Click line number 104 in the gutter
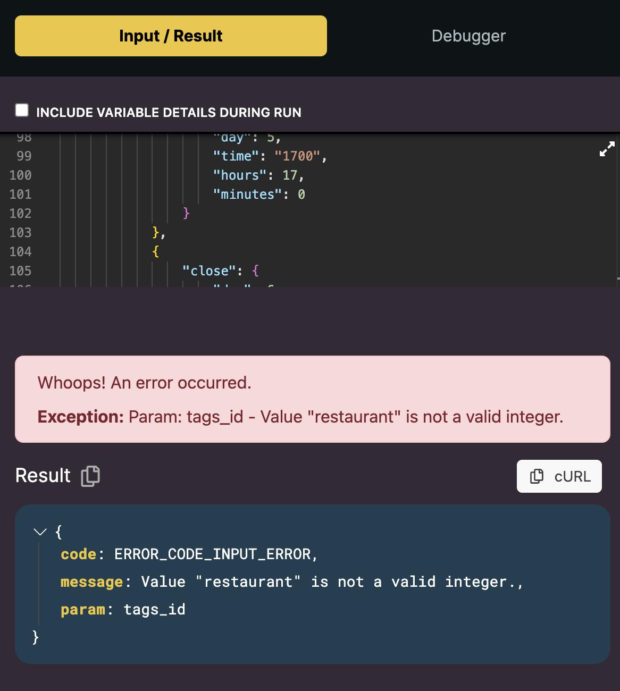The height and width of the screenshot is (691, 620). click(20, 251)
